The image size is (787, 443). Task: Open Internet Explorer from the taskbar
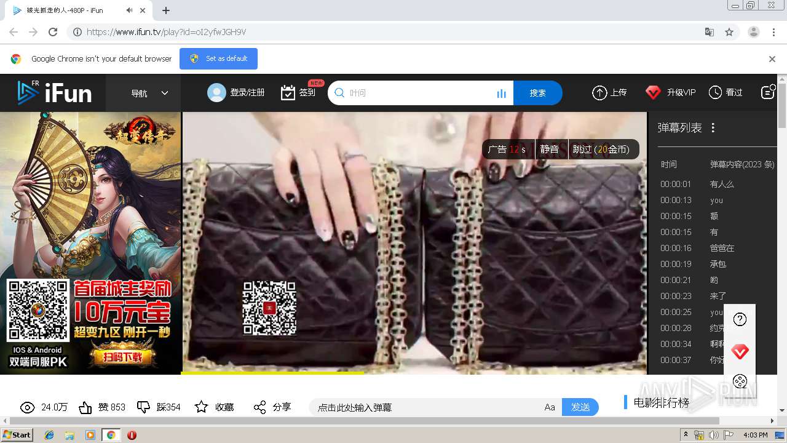coord(49,435)
